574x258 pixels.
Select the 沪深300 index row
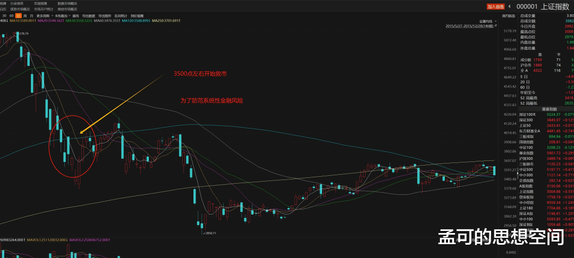coord(546,159)
